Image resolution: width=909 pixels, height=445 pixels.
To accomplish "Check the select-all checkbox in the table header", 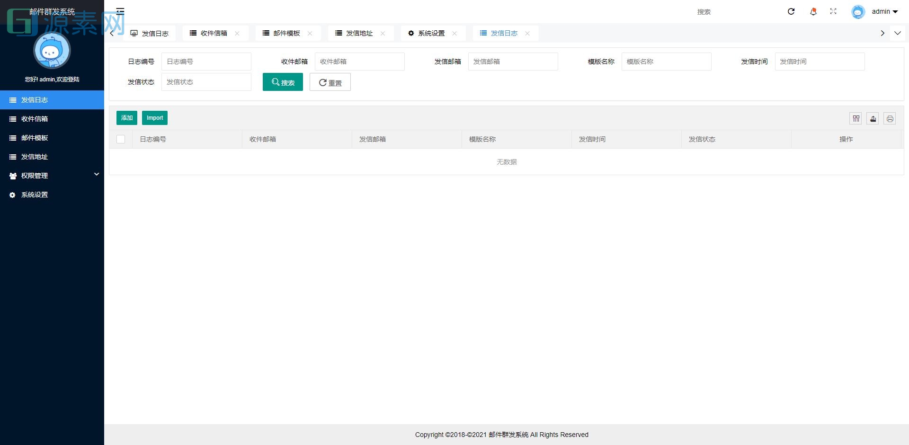I will point(121,139).
